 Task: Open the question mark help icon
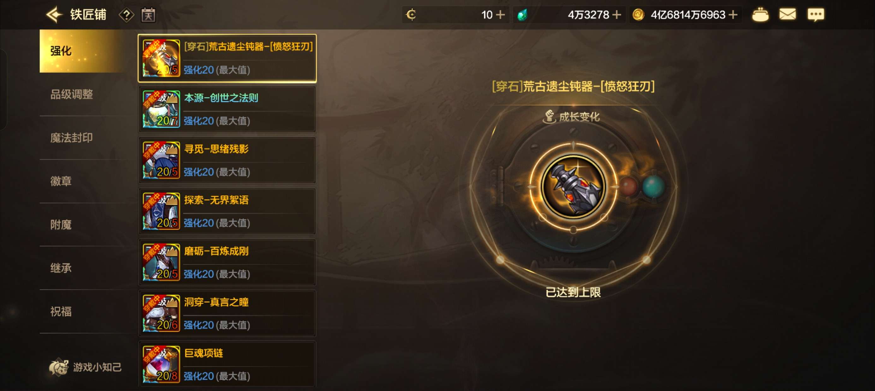point(126,15)
